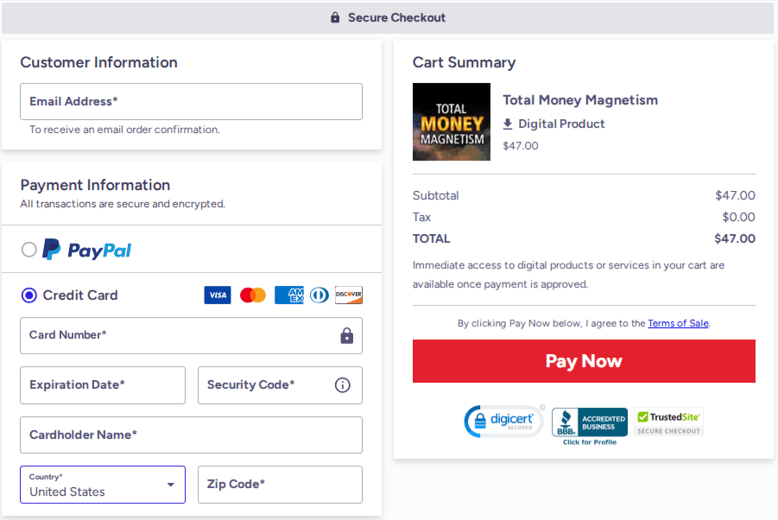Viewport: 778px width, 520px height.
Task: Click the TrustedSite Secure Checkout badge
Action: (667, 422)
